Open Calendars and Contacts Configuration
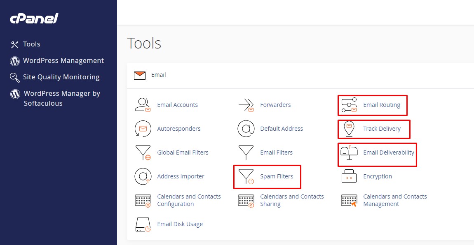 tap(189, 200)
